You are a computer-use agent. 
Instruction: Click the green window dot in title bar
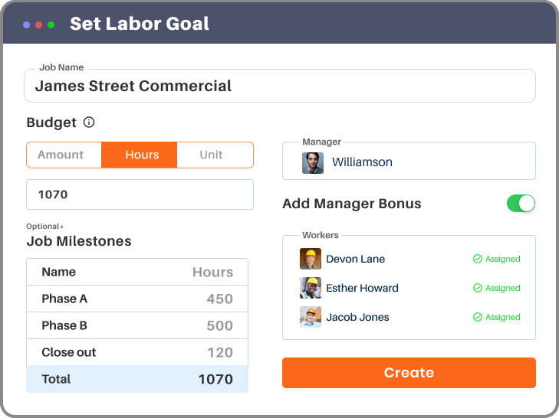coord(51,24)
